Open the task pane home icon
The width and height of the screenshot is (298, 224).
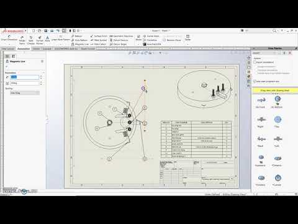[249, 58]
